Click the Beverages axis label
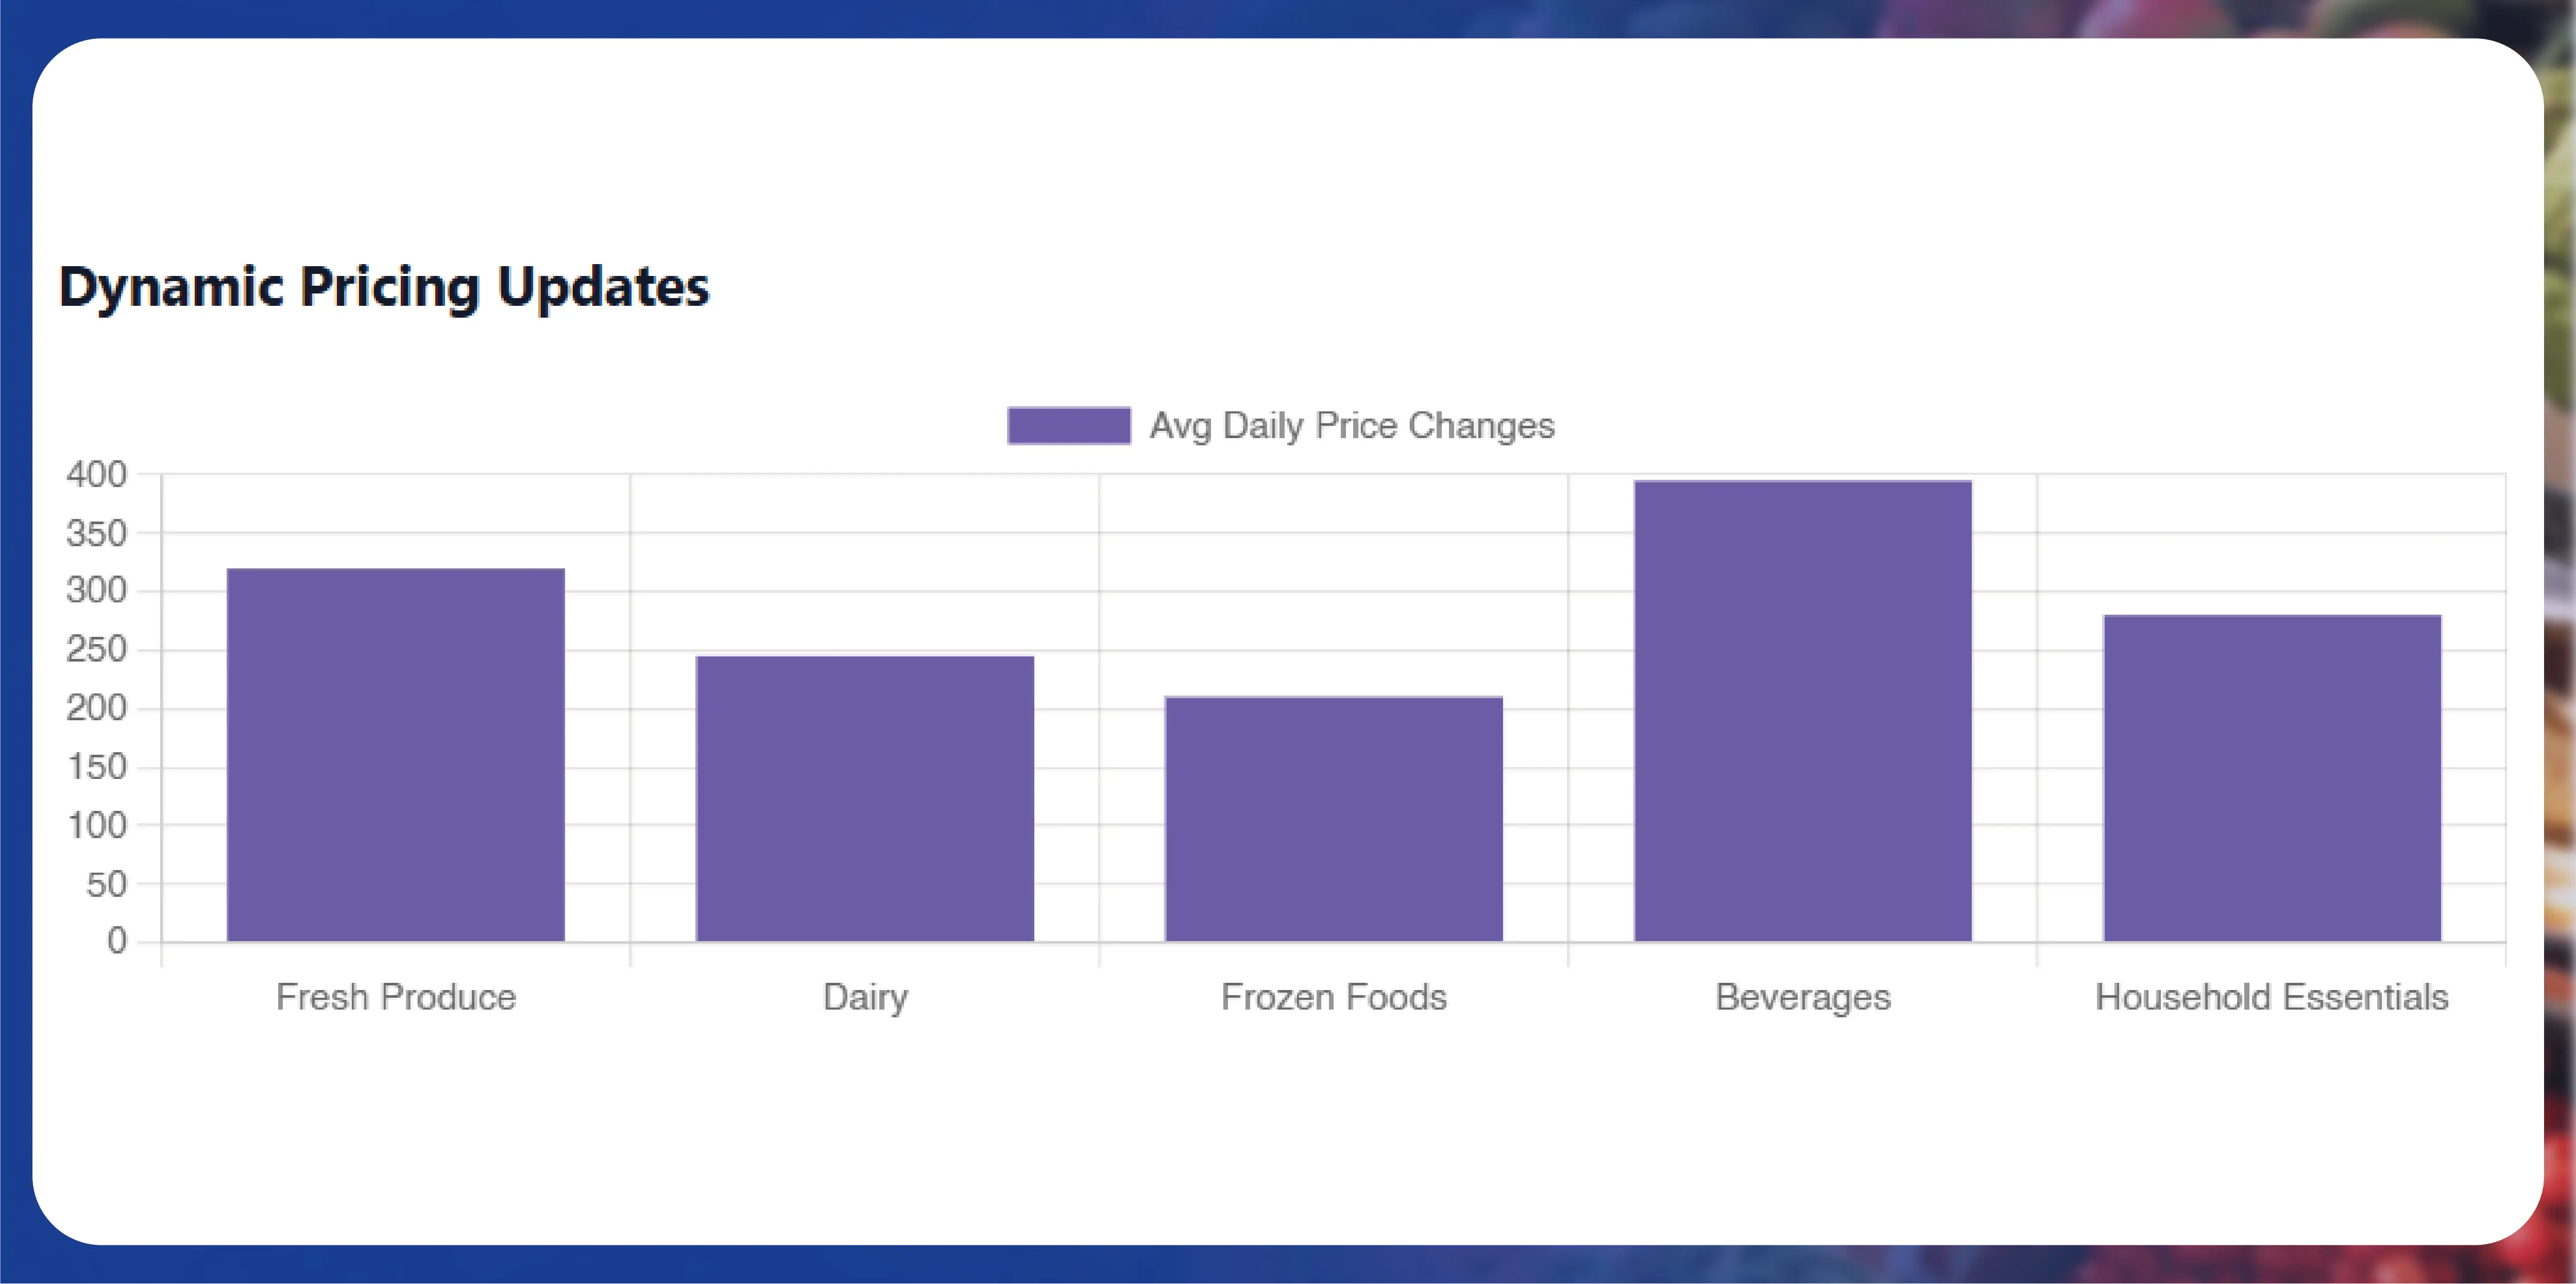 (x=1803, y=998)
